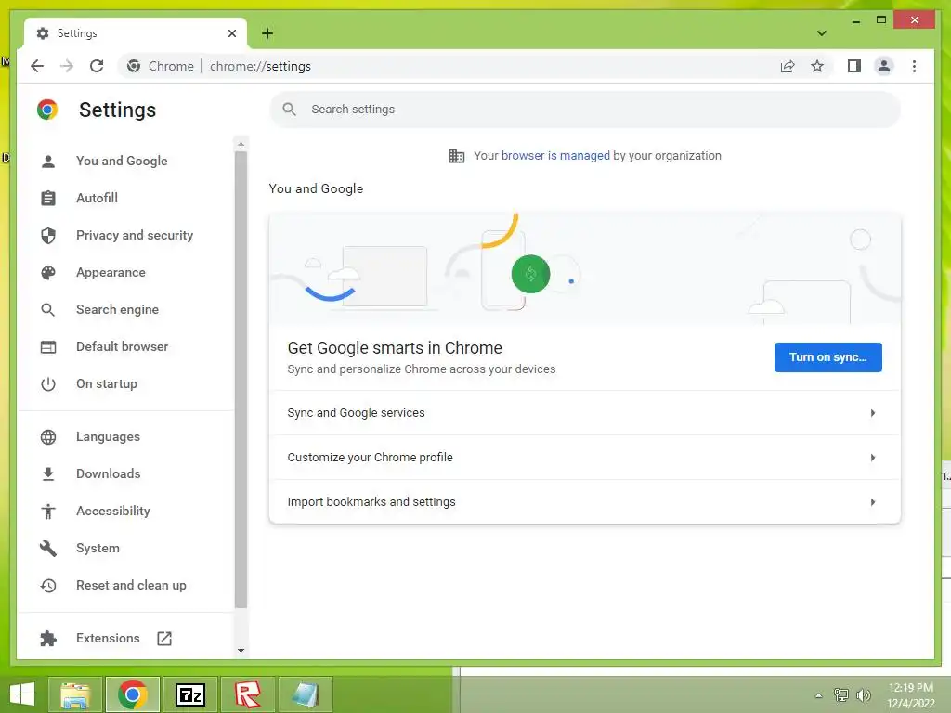Open the Downloads settings label
This screenshot has width=951, height=713.
point(109,474)
